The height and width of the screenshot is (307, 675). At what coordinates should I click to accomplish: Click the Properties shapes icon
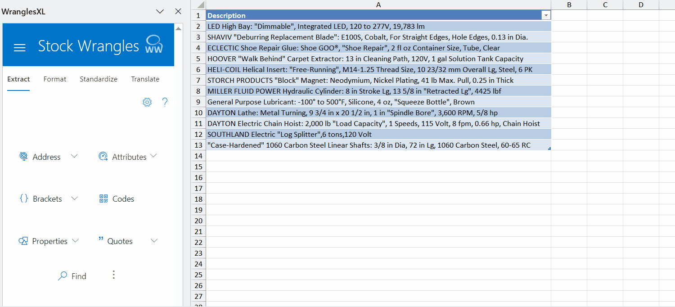pyautogui.click(x=23, y=241)
